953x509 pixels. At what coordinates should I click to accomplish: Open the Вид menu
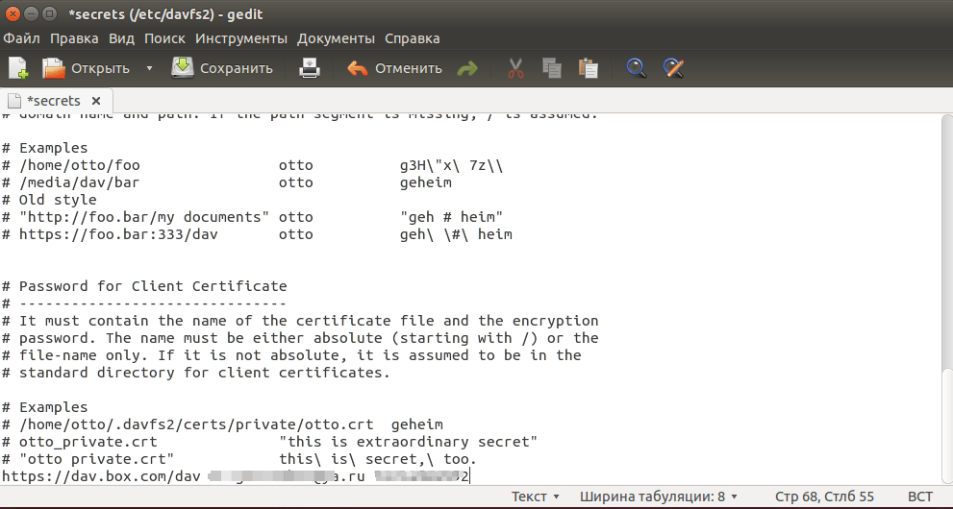(121, 38)
